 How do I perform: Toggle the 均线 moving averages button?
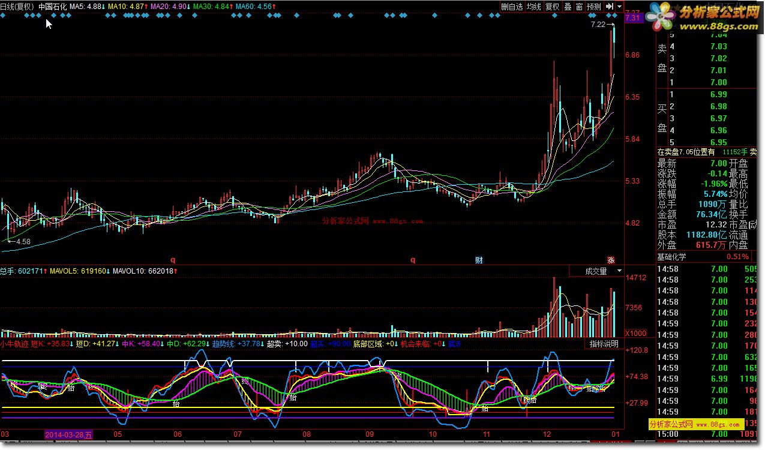[533, 7]
